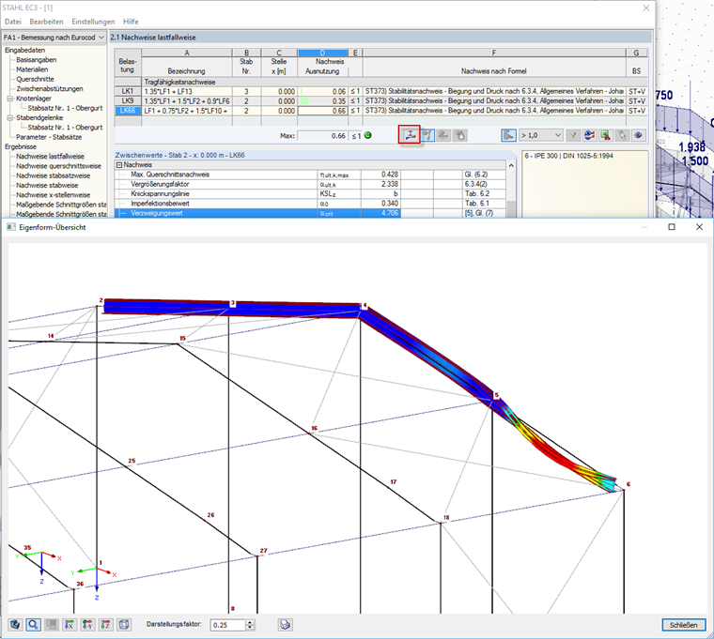Viewport: 714px width, 639px height.
Task: Collapse the Knotenlager tree node
Action: click(10, 99)
